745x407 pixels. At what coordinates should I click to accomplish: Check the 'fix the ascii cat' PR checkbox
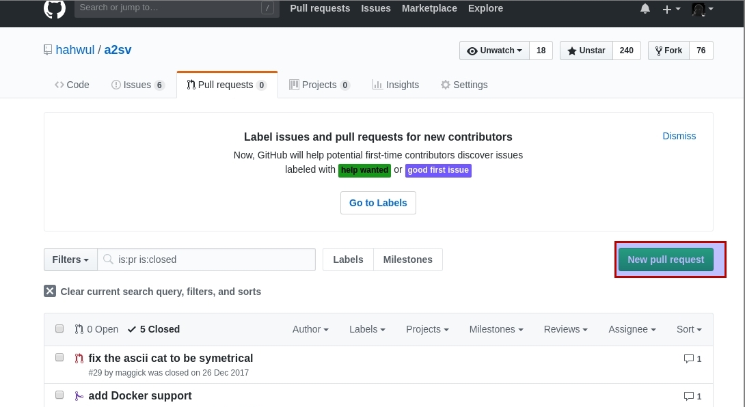(x=59, y=357)
